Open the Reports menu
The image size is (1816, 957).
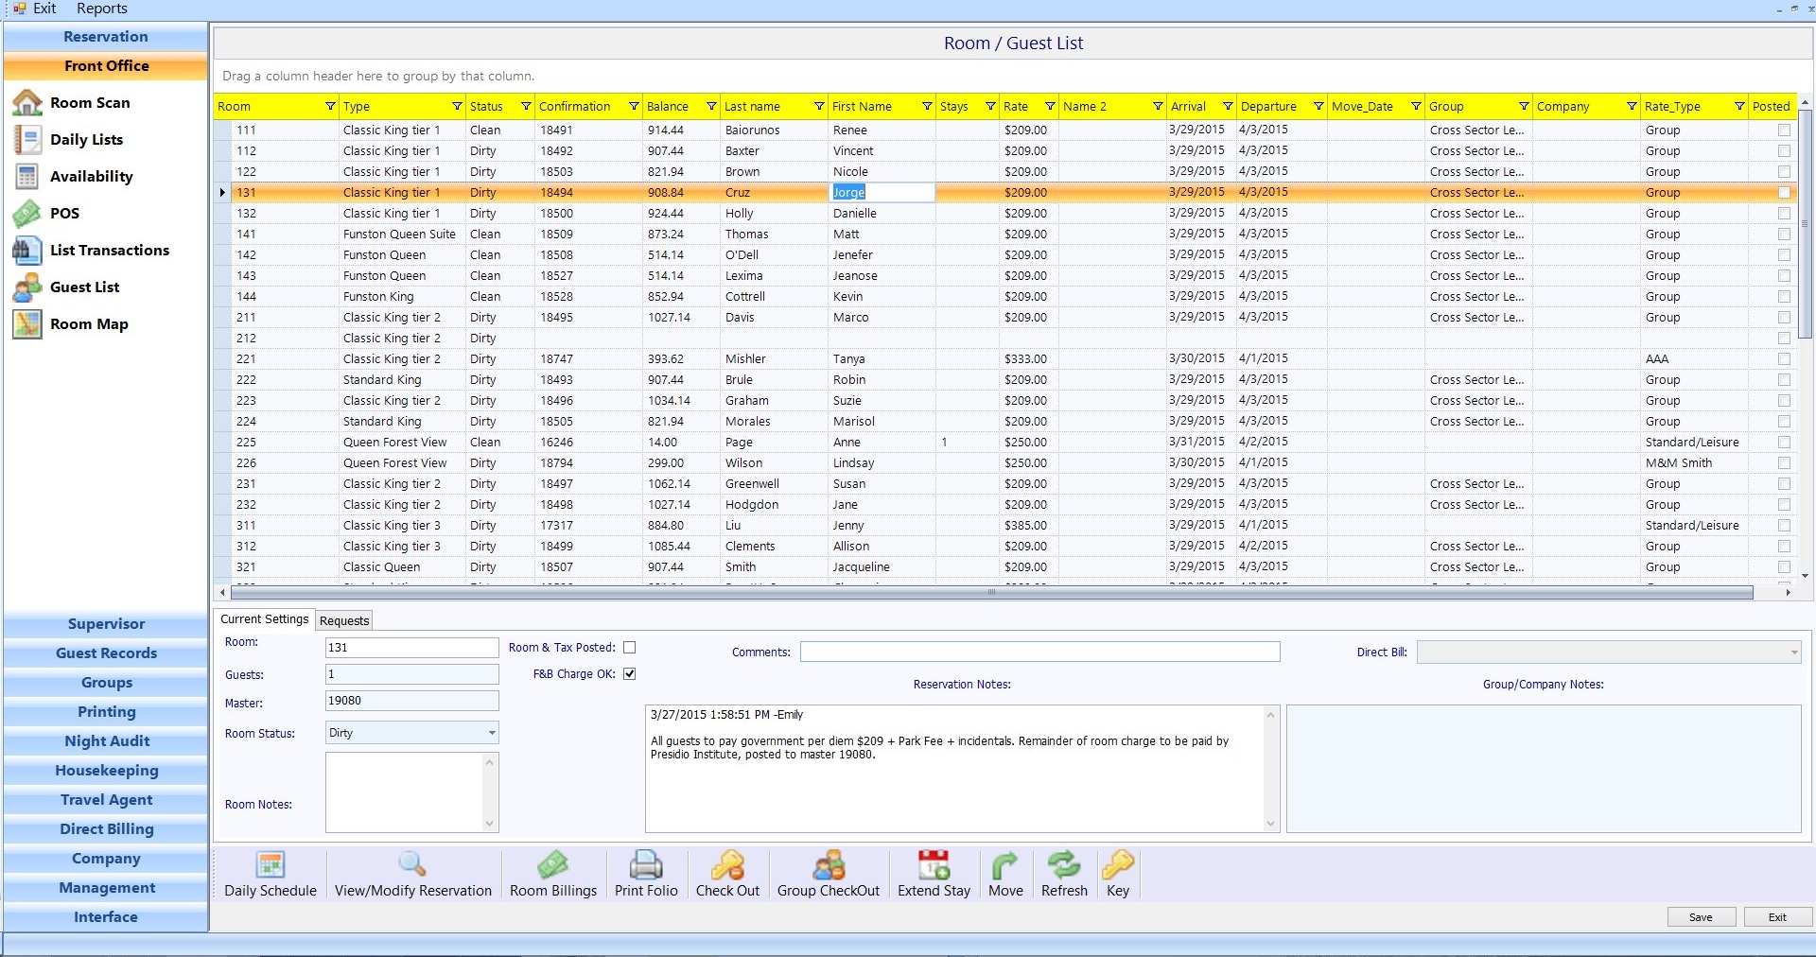102,9
